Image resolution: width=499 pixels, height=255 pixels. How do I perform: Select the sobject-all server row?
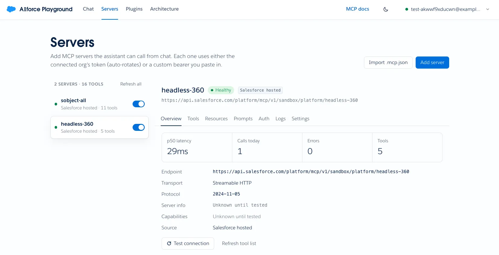pos(99,104)
